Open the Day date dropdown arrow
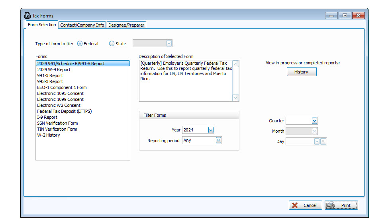This screenshot has height=224, width=388. point(317,141)
